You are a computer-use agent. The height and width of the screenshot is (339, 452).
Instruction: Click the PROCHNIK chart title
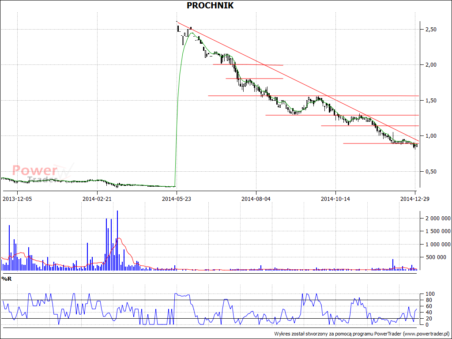[210, 5]
